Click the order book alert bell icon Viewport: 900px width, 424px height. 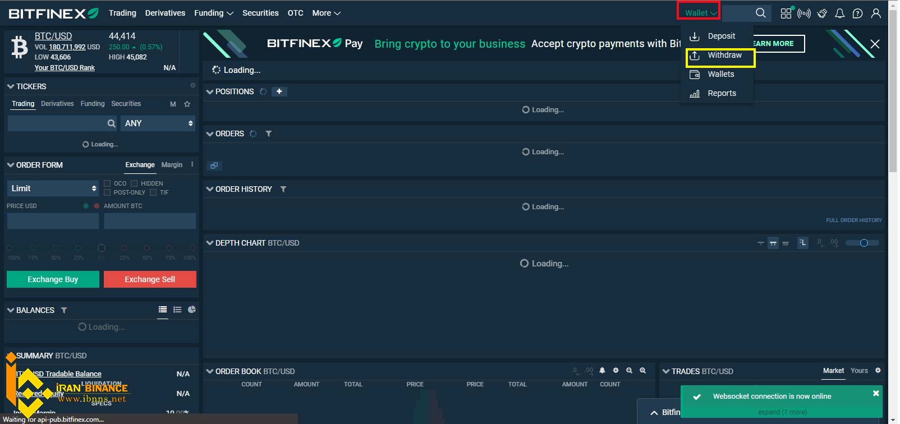(602, 371)
